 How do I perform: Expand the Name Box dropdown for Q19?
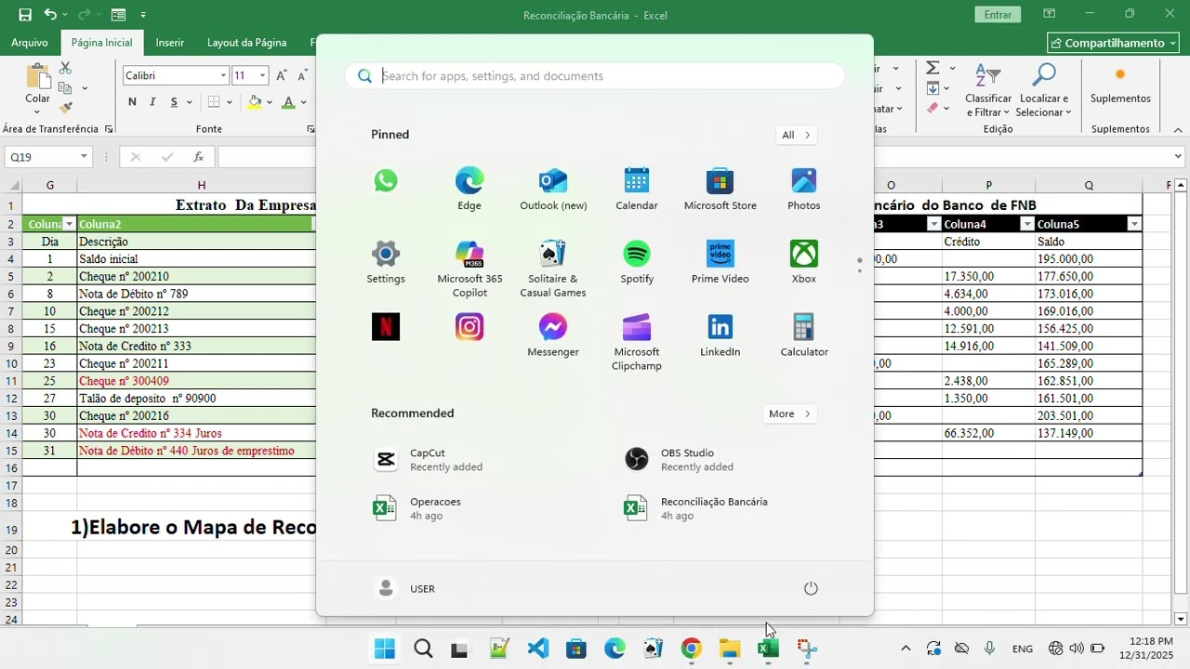(x=84, y=157)
